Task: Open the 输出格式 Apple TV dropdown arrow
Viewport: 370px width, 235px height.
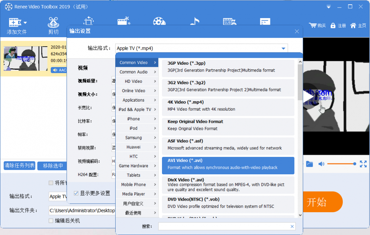Action: pos(283,48)
